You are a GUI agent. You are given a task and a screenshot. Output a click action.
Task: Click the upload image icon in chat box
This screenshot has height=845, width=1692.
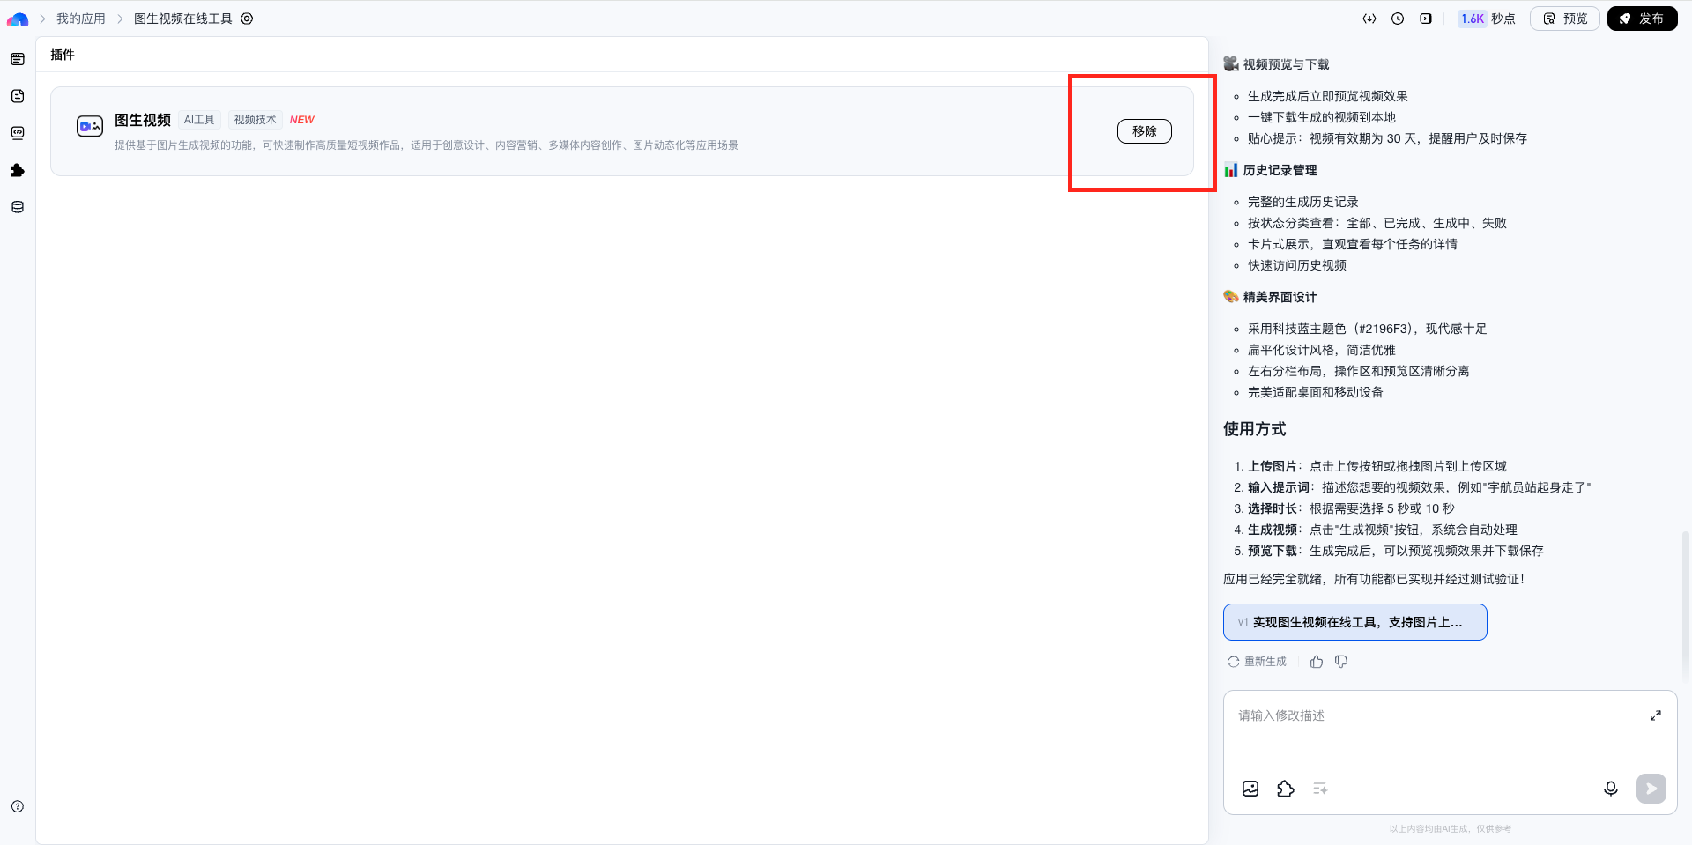(1250, 789)
